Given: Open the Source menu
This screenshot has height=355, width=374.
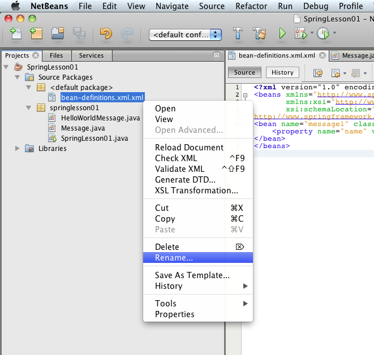Looking at the screenshot, I should click(212, 6).
